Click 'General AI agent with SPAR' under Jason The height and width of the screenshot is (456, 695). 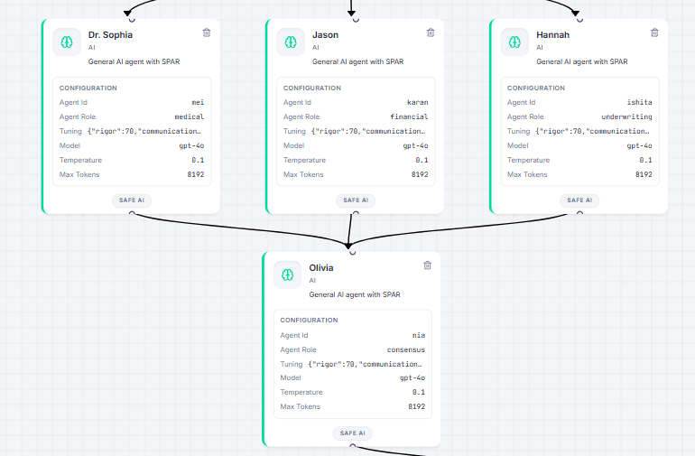(x=357, y=61)
